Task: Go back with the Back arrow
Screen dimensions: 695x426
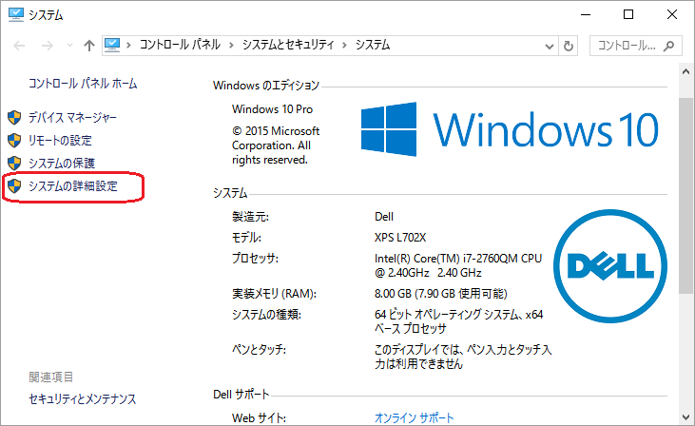Action: coord(19,46)
